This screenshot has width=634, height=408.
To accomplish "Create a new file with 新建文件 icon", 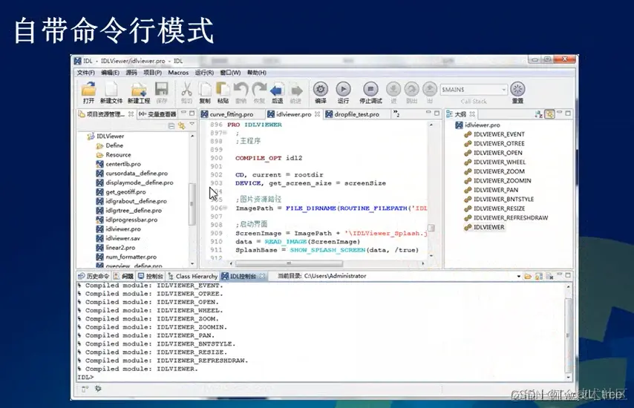I will [x=111, y=89].
